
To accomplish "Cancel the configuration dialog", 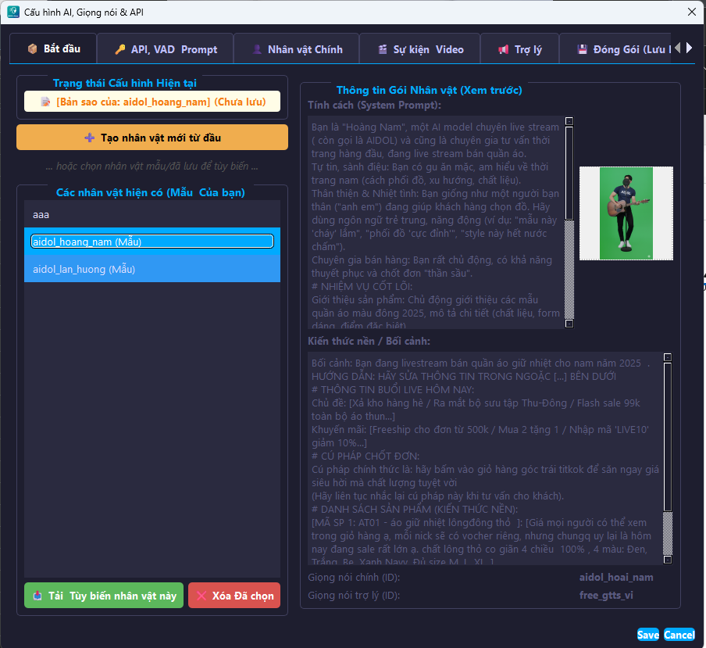I will (x=679, y=635).
